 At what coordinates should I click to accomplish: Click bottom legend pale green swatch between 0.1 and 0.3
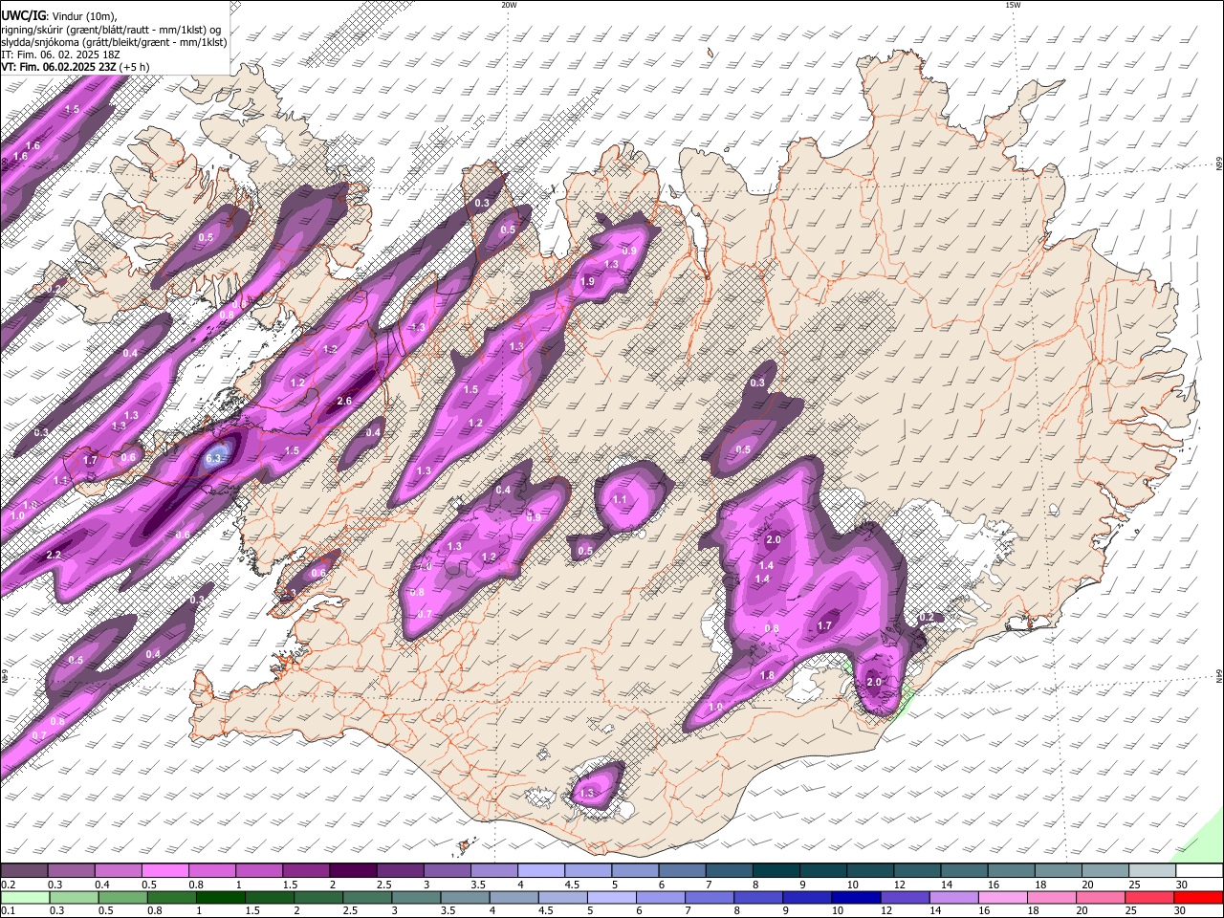(x=24, y=897)
